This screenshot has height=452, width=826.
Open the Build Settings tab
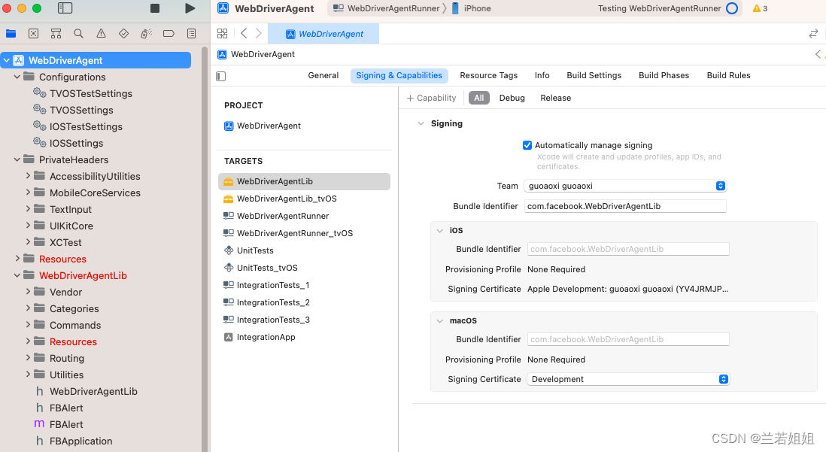click(594, 75)
